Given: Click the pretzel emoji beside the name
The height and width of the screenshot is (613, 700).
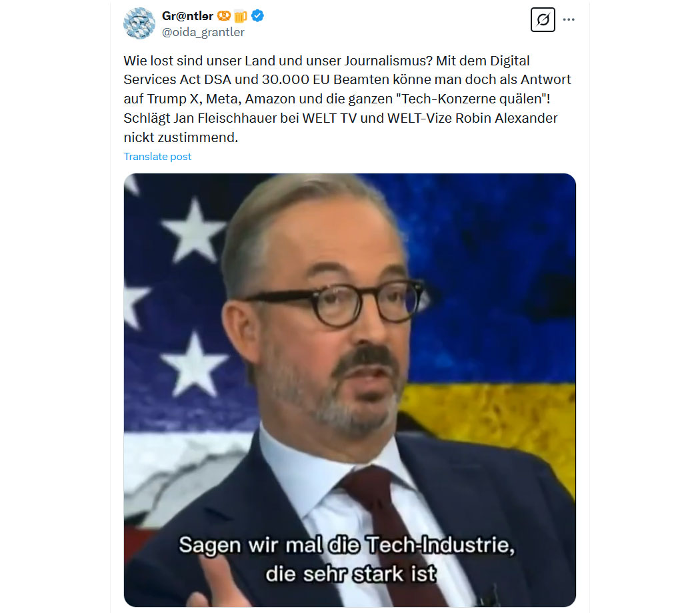Looking at the screenshot, I should coord(224,16).
